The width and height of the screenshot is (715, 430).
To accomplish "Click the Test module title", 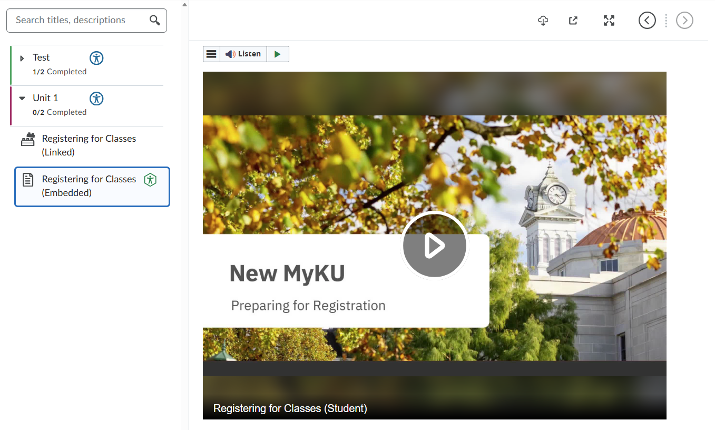I will click(x=41, y=57).
